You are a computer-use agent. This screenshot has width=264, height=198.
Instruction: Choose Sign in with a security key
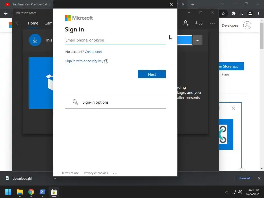click(84, 61)
